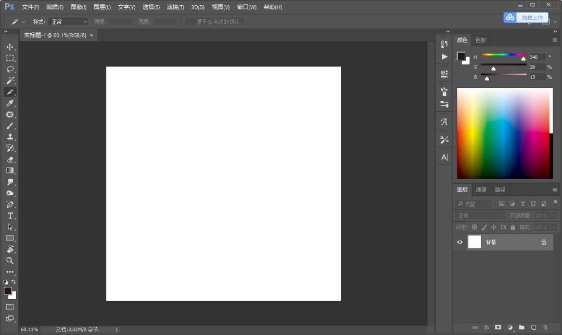Select the Horizontal Type tool
The height and width of the screenshot is (335, 562).
click(x=10, y=216)
